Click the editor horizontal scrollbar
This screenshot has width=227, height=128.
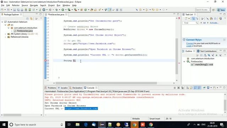click(106, 83)
